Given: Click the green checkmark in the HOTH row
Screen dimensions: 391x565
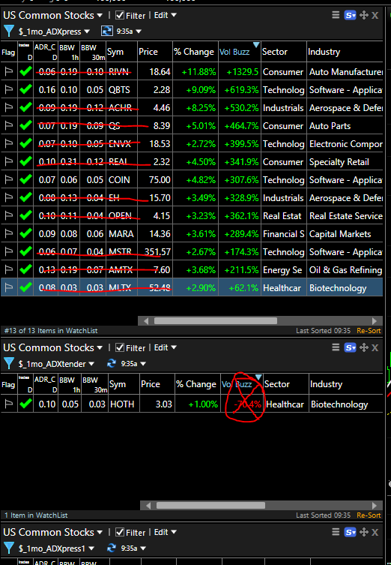Looking at the screenshot, I should (x=25, y=404).
